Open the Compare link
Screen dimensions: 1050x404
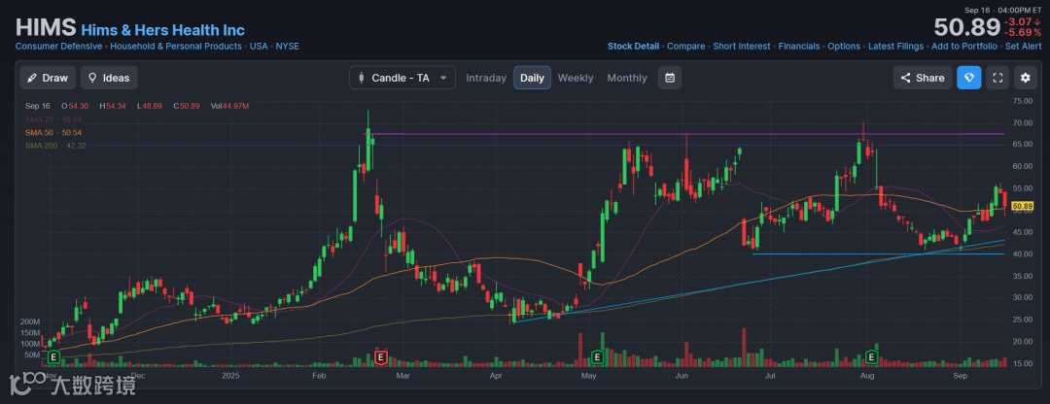685,47
